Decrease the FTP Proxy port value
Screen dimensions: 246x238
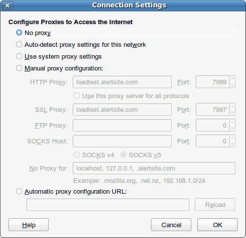[x=232, y=128]
